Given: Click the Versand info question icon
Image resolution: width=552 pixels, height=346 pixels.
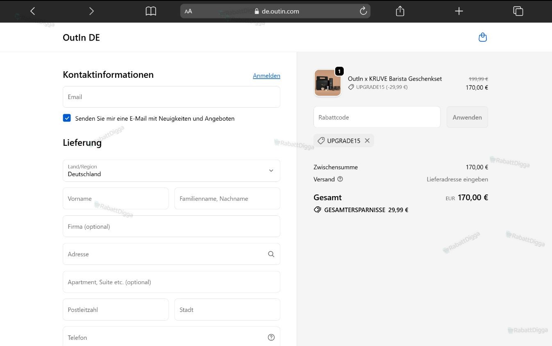Looking at the screenshot, I should pyautogui.click(x=340, y=179).
